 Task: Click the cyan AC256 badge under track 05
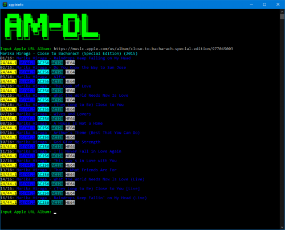(43, 100)
